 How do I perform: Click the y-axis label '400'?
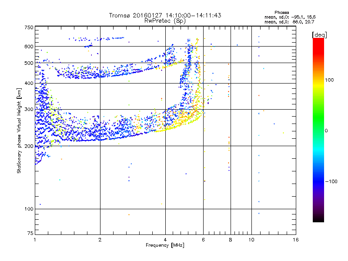coord(29,83)
